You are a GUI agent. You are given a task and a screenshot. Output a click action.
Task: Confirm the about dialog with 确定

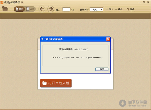[x=102, y=69]
